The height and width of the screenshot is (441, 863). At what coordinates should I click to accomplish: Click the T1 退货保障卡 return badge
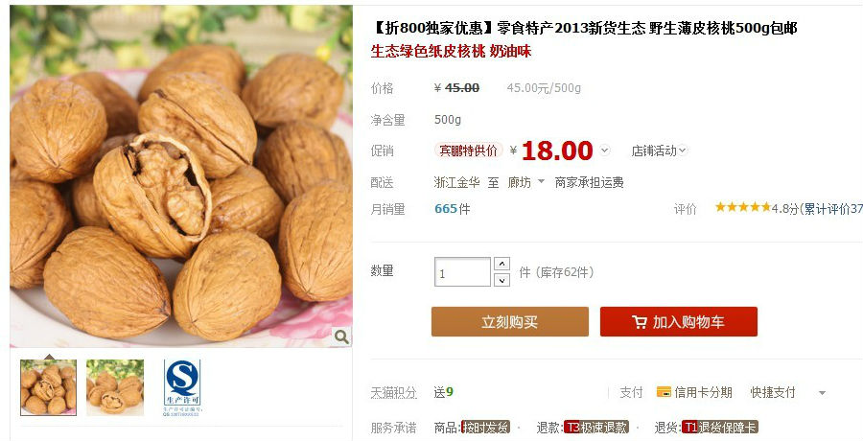(x=720, y=428)
